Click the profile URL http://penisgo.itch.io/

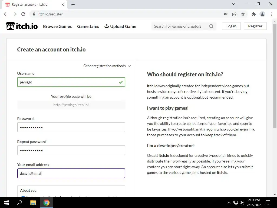pos(71,105)
